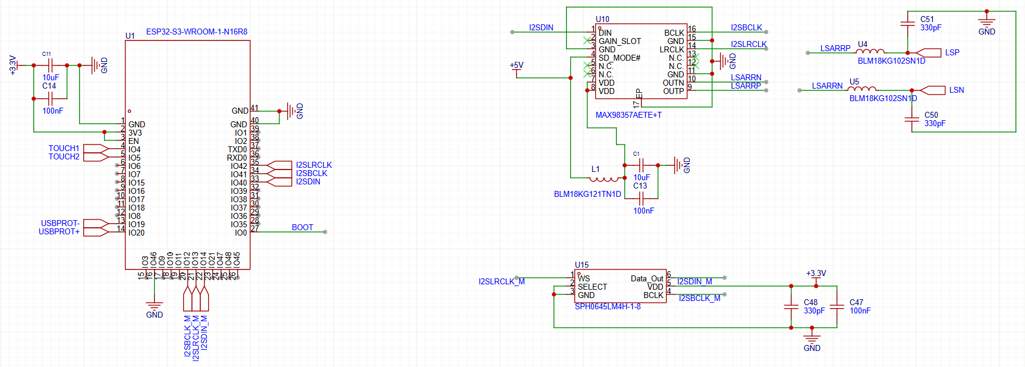
Task: Click the SPH0645LM4H-1-8 part name
Action: [x=608, y=306]
